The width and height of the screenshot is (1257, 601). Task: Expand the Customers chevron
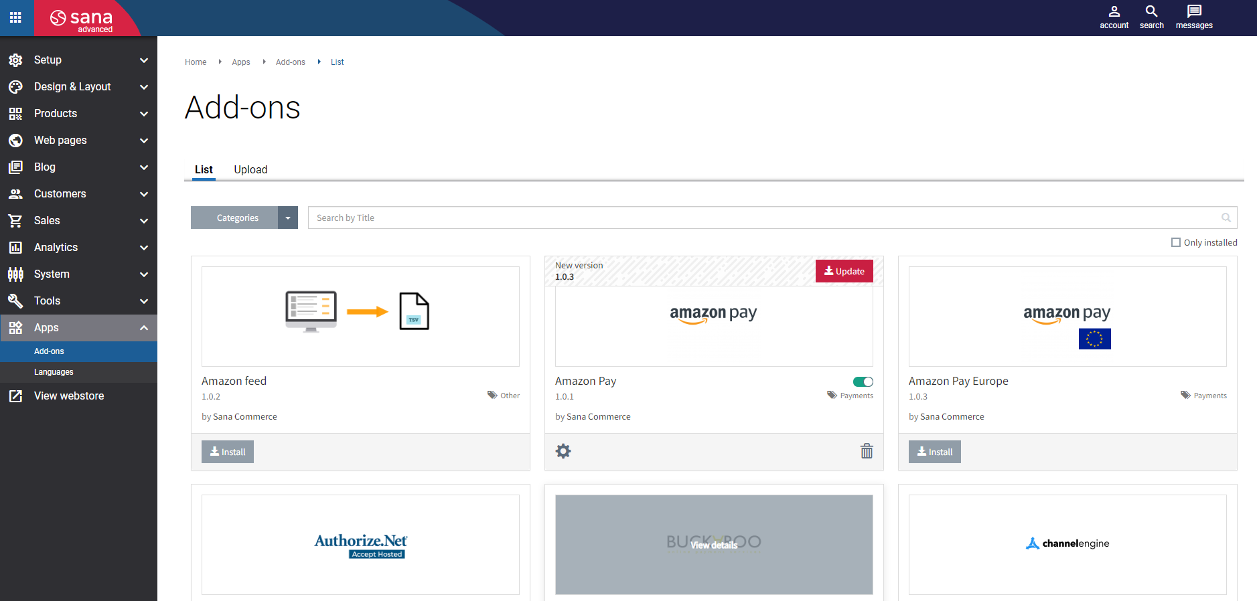click(144, 194)
